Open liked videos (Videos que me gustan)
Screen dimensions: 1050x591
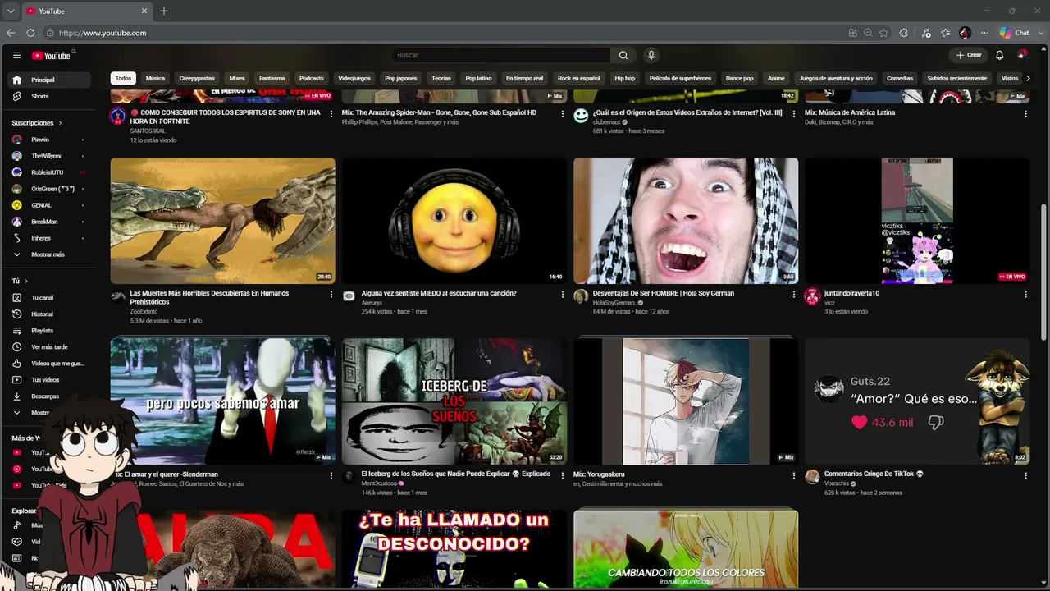click(49, 363)
